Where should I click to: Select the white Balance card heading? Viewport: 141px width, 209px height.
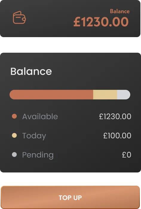[x=31, y=71]
